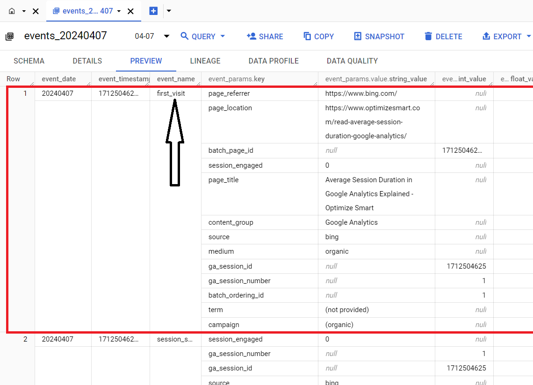This screenshot has height=385, width=533.
Task: Expand the QUERY dropdown arrow
Action: (223, 36)
